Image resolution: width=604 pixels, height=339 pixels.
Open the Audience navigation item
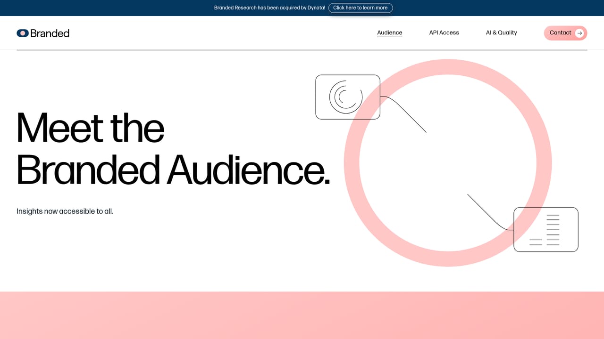pos(390,33)
